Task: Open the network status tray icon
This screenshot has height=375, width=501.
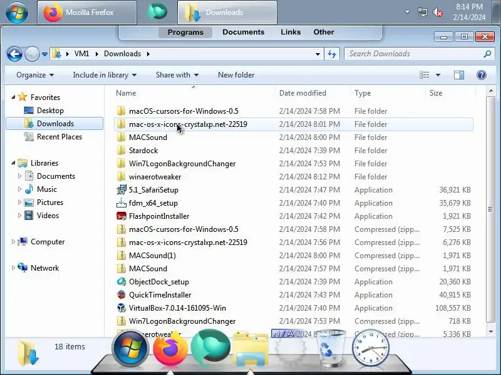Action: click(422, 12)
